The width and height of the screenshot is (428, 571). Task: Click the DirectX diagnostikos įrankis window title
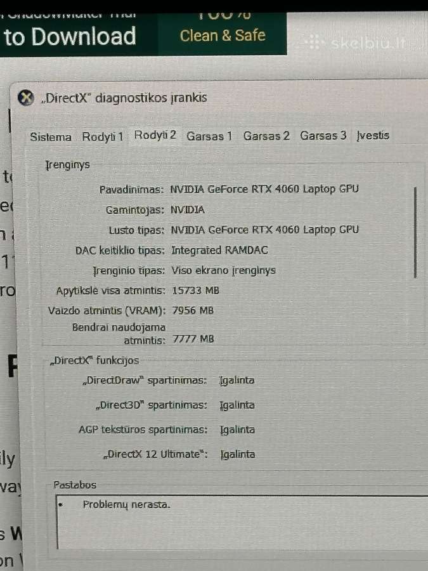(x=124, y=98)
